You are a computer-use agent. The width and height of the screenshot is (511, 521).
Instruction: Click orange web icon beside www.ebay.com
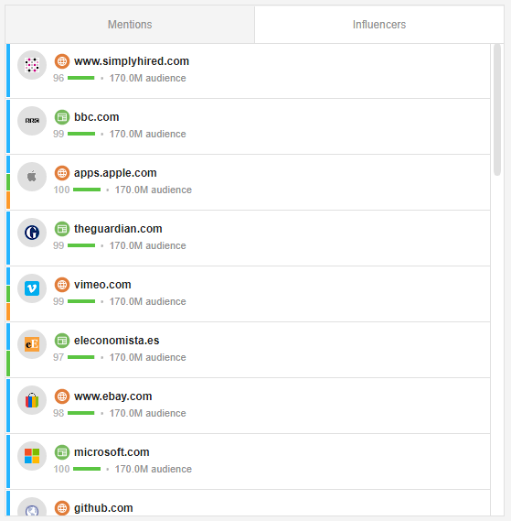pos(62,396)
